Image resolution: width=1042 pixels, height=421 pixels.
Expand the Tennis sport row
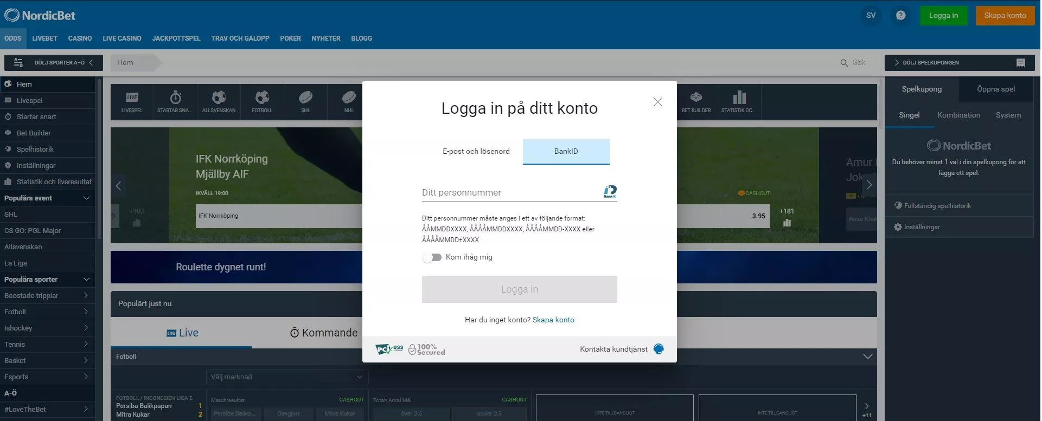[x=47, y=344]
